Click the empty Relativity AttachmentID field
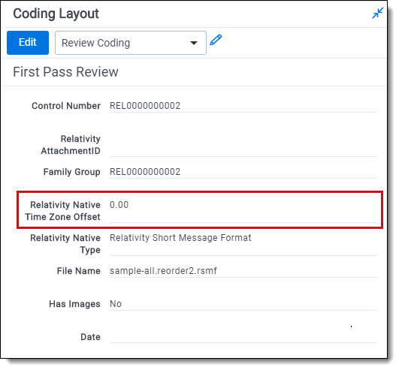The image size is (399, 370). 243,145
